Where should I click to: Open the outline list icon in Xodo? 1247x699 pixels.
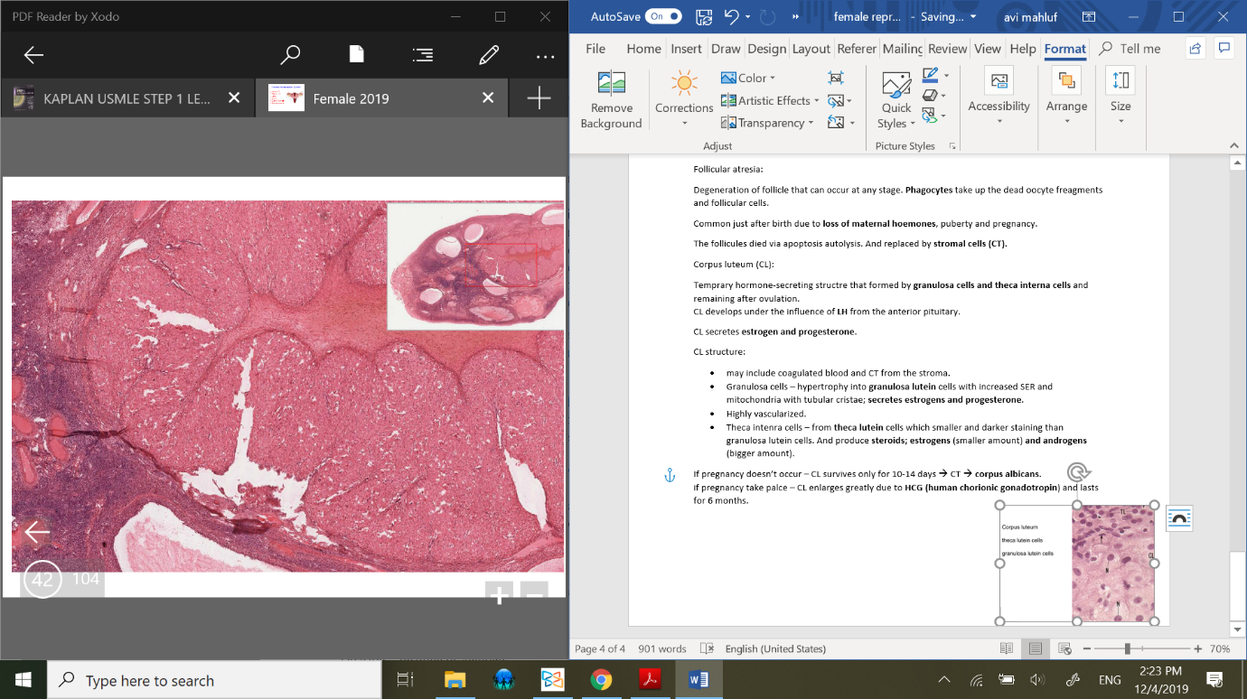[x=422, y=55]
